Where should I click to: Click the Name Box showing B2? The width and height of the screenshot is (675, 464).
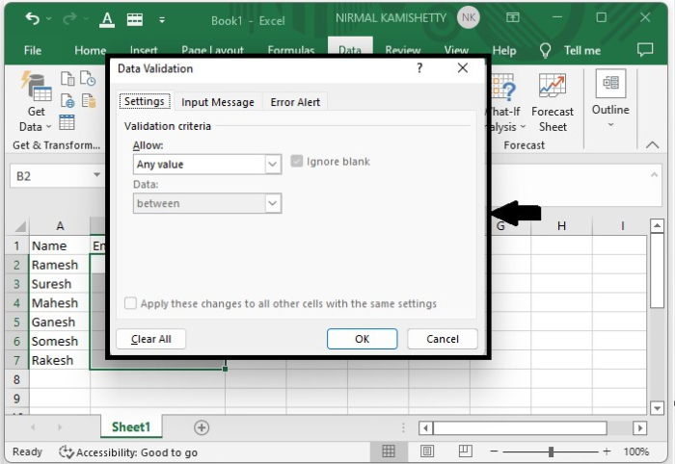[49, 176]
